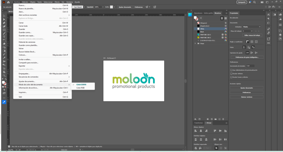The width and height of the screenshot is (283, 152).
Task: Toggle show rulers in Regla y cuadrículas
Action: coord(247,42)
